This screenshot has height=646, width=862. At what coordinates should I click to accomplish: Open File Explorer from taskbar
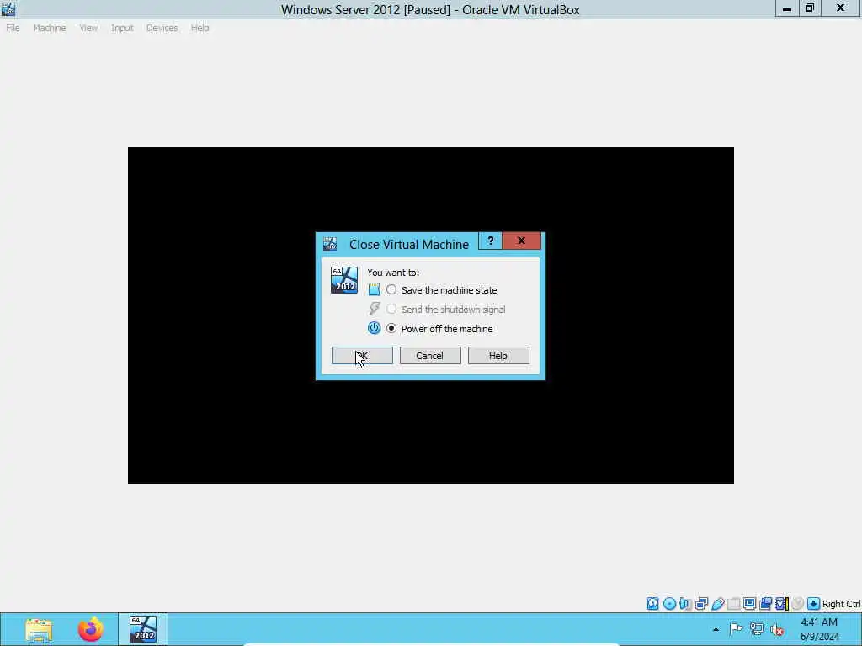pos(39,629)
